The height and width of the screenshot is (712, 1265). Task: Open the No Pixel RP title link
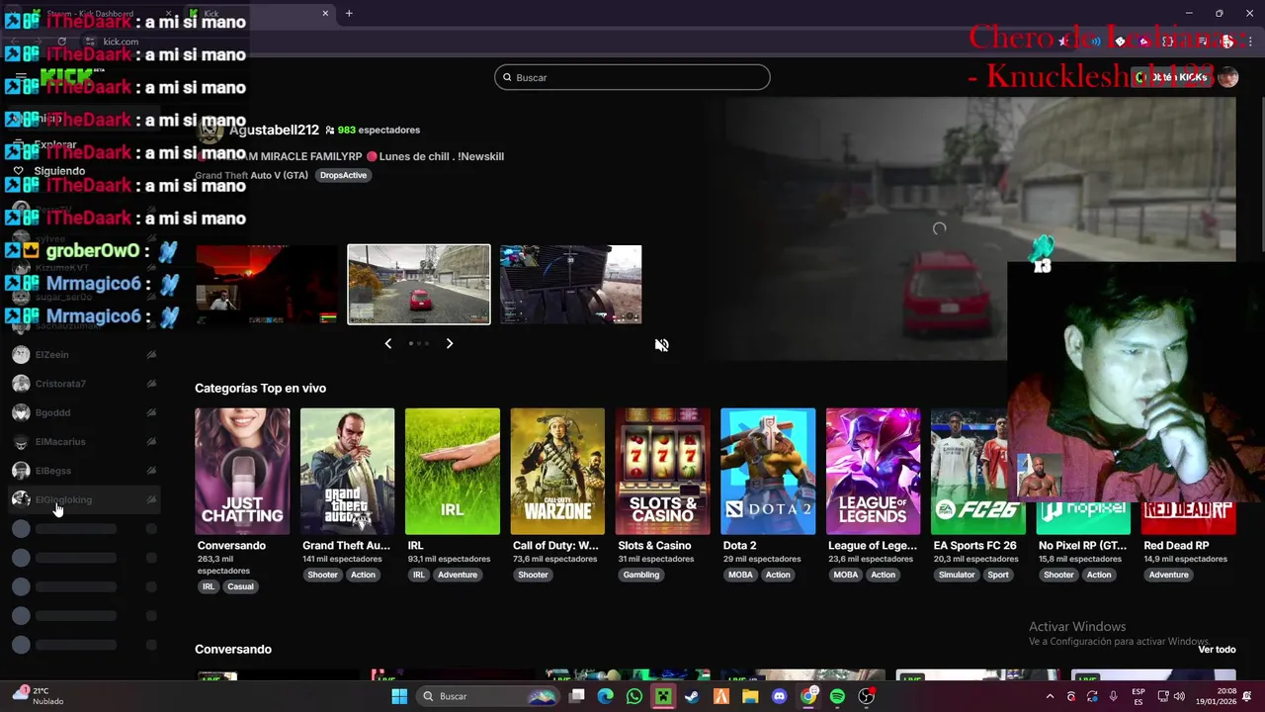(x=1082, y=546)
